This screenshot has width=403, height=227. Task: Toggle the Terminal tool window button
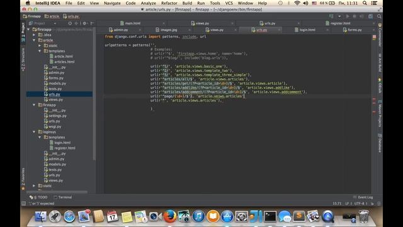coord(63,197)
